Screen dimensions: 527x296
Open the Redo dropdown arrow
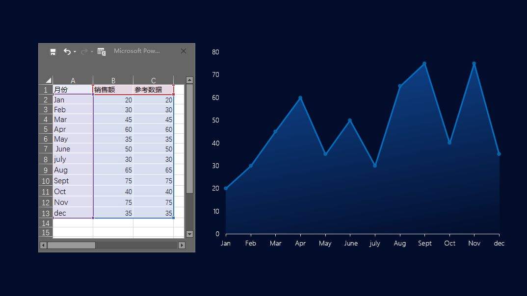[92, 51]
